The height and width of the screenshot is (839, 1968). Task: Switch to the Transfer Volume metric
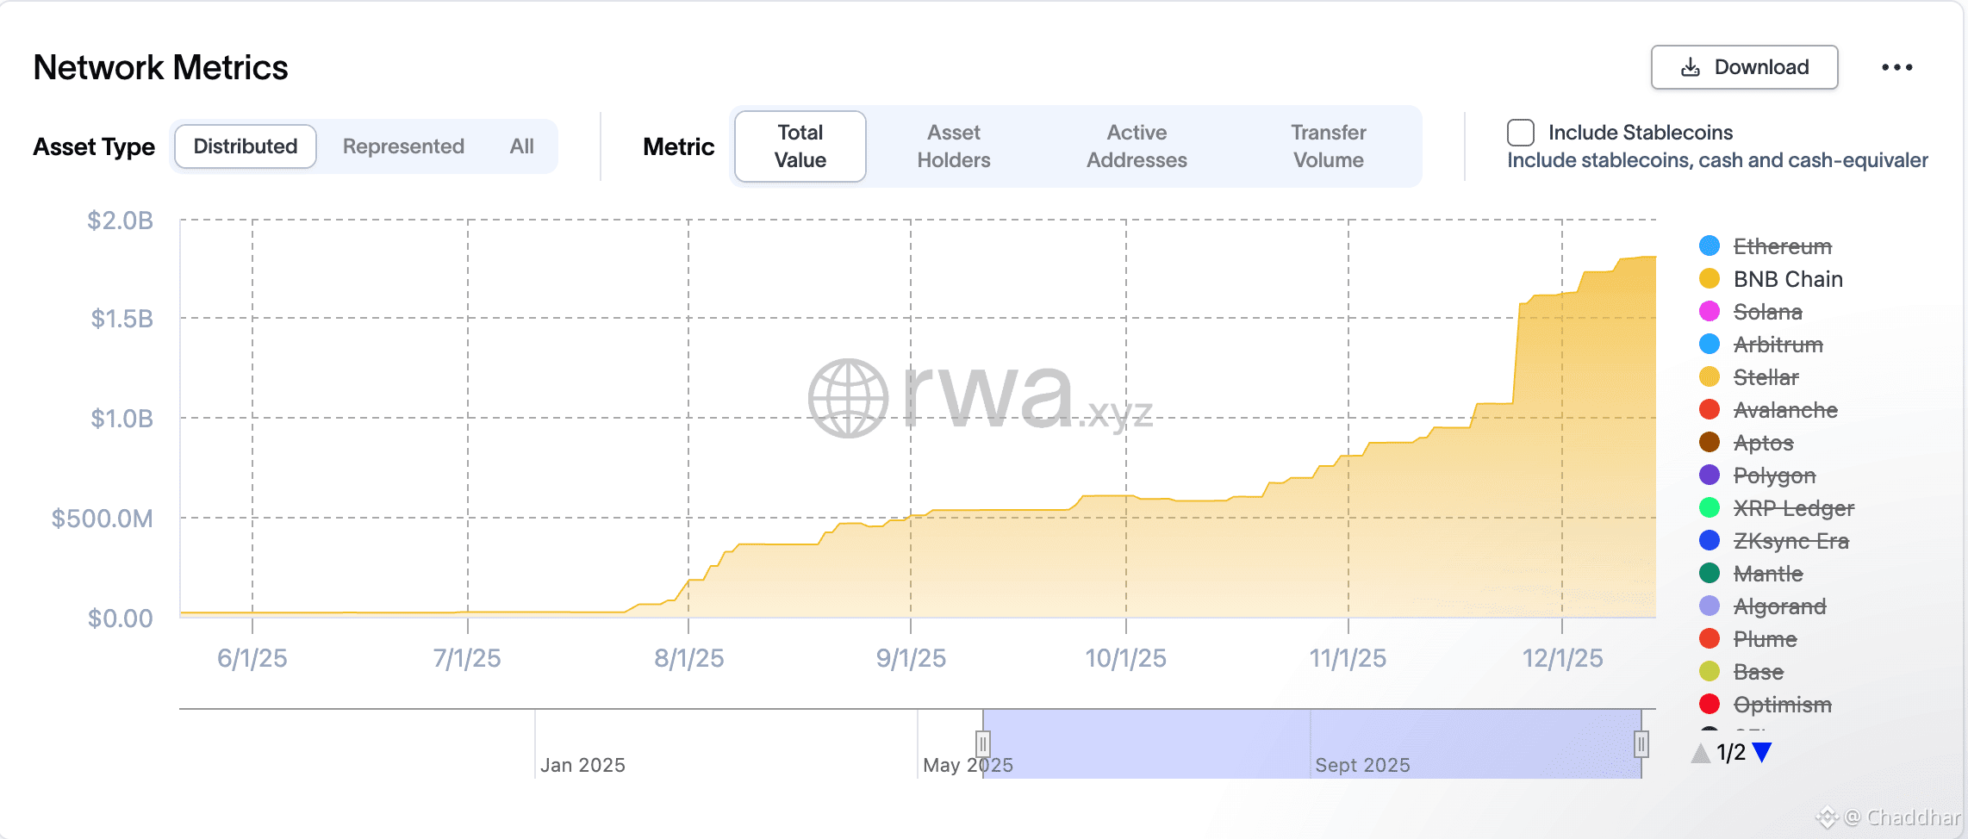pos(1328,146)
